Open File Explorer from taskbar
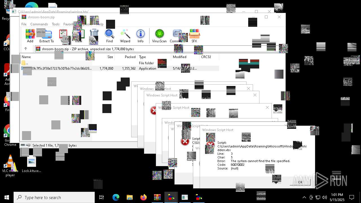 click(x=129, y=197)
